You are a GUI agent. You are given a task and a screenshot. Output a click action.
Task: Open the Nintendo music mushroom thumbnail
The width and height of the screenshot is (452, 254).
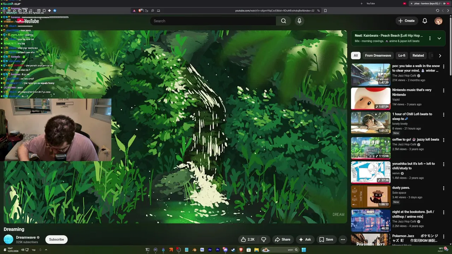[370, 98]
